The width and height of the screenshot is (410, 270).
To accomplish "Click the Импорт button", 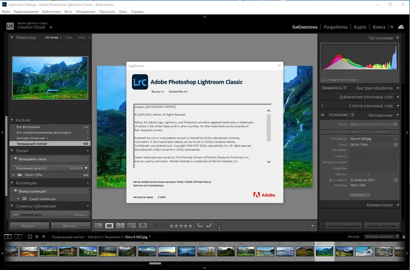I will pos(29,225).
